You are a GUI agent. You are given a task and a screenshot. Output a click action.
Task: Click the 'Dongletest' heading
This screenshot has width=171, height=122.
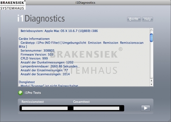point(27,82)
